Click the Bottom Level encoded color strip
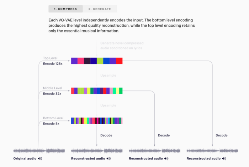 (x=97, y=121)
